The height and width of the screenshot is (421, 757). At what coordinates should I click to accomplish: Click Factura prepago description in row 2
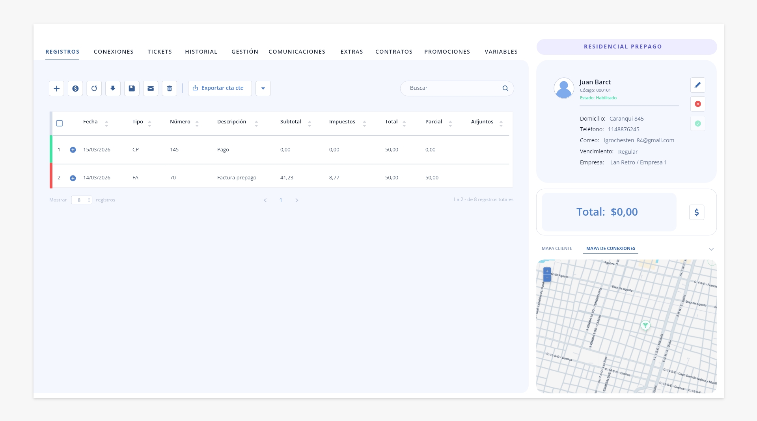coord(237,178)
